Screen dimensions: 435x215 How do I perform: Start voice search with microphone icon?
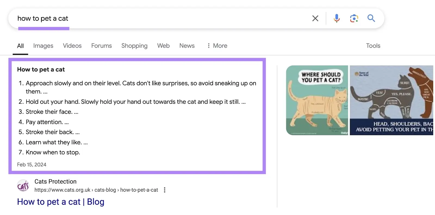(337, 18)
